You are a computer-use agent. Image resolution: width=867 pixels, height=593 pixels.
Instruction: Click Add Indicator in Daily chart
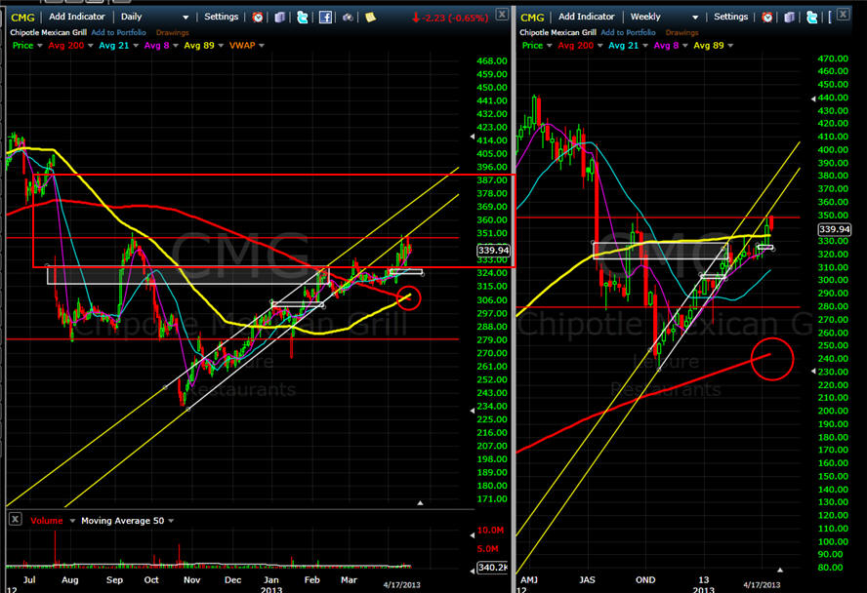(x=77, y=18)
